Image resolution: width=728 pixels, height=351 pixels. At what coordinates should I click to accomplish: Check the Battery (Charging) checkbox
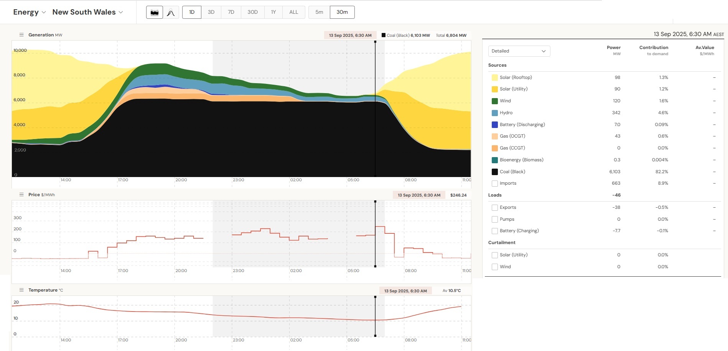point(495,231)
